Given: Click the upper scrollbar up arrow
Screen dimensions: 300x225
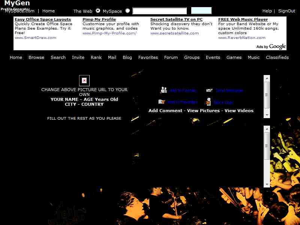Looking at the screenshot, I should [x=267, y=78].
